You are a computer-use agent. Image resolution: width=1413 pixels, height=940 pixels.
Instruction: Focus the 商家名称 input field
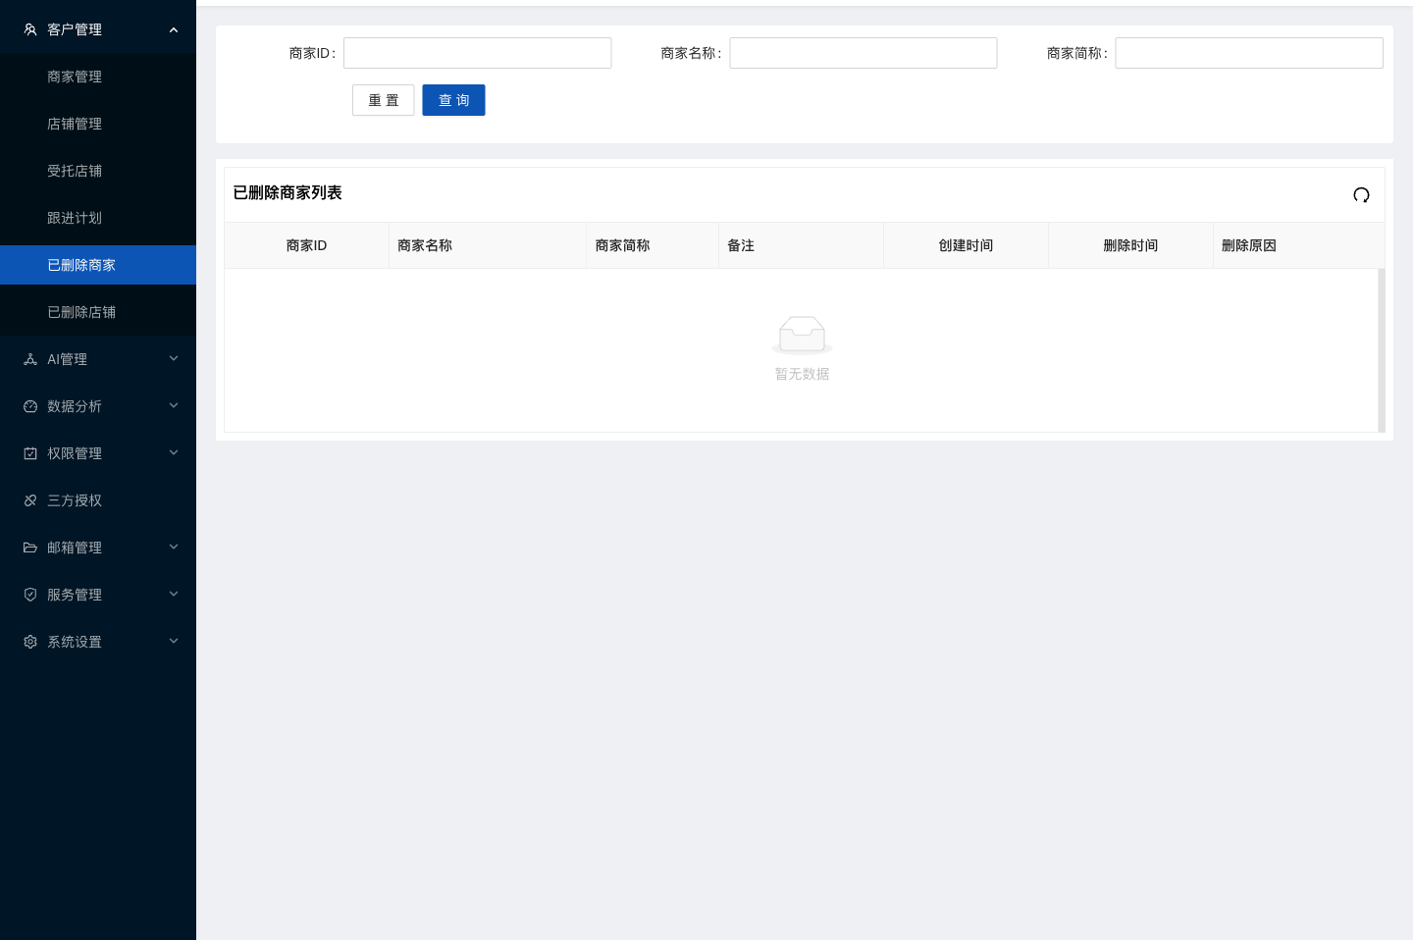click(863, 53)
